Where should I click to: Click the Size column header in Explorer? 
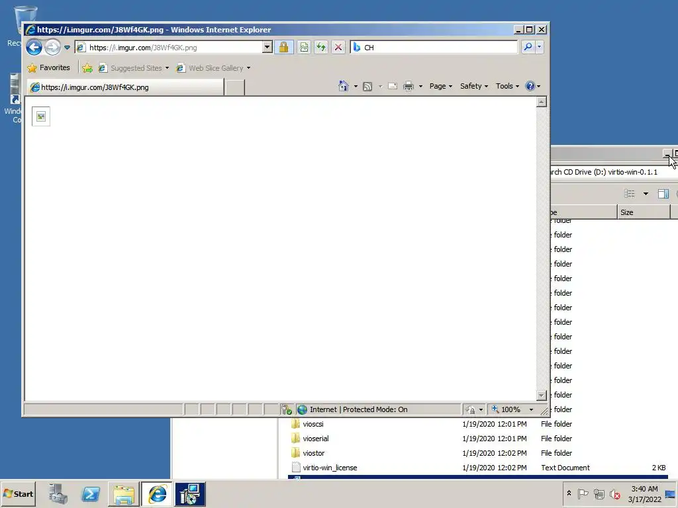(644, 212)
